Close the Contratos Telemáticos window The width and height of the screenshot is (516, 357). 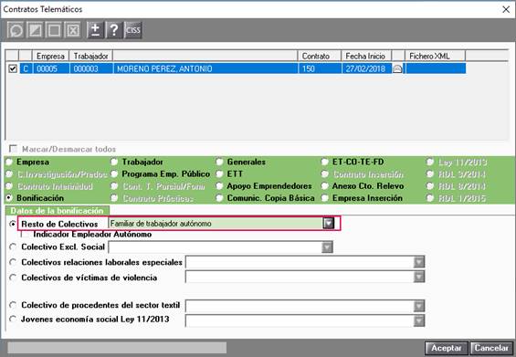[506, 9]
